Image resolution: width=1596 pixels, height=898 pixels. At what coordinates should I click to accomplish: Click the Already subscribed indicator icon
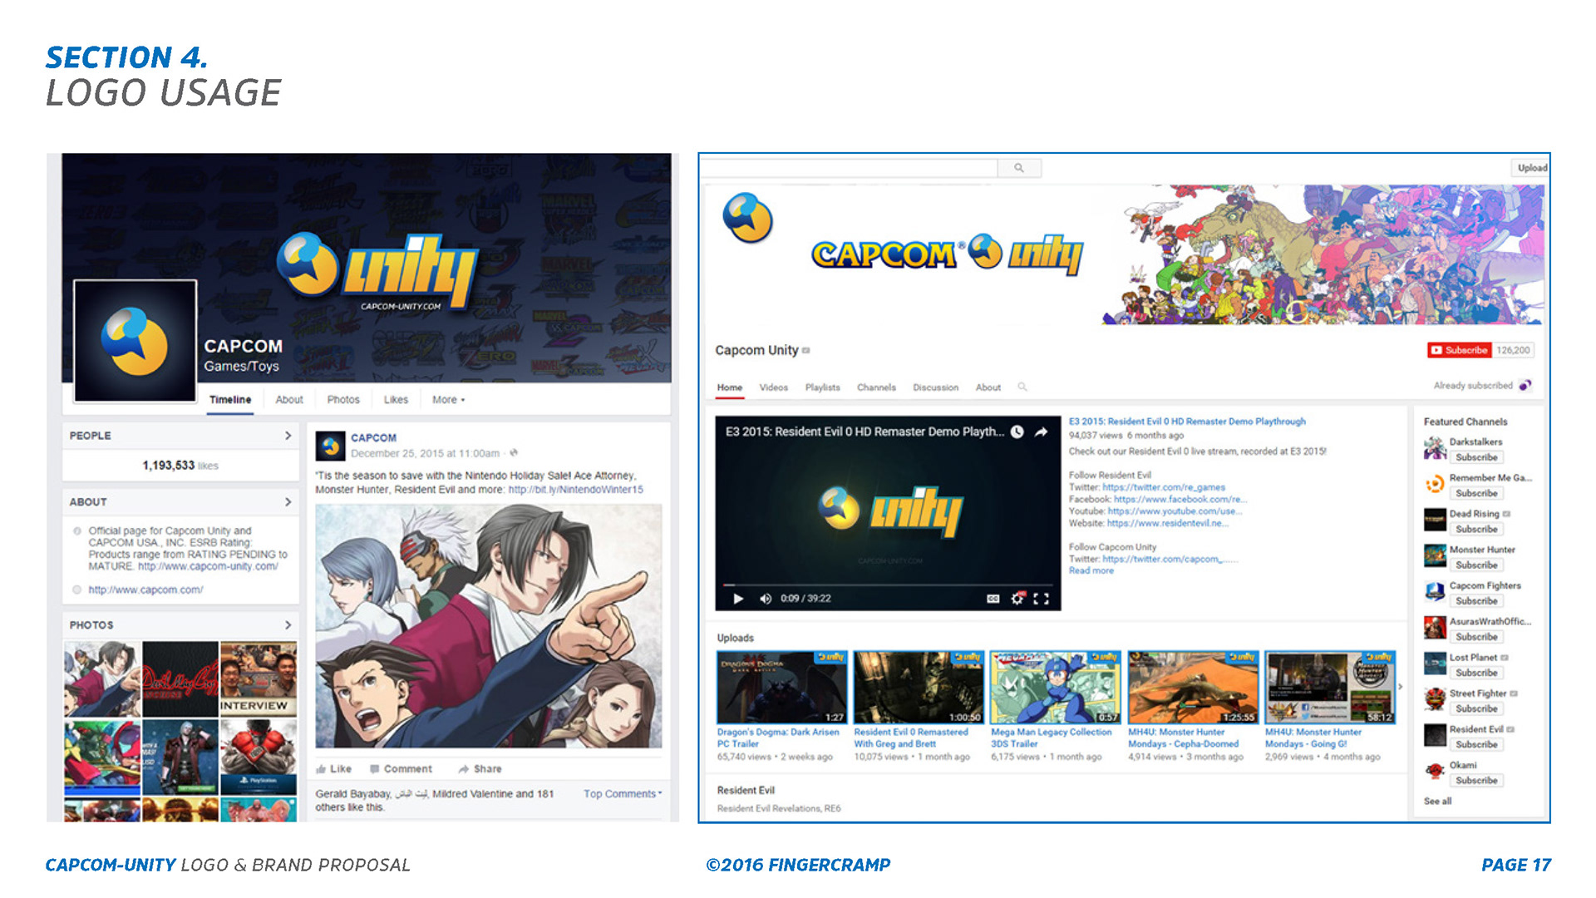(1525, 385)
